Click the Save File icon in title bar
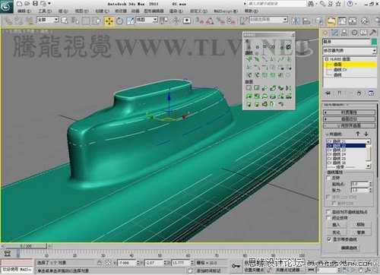This screenshot has width=380, height=275. click(36, 3)
